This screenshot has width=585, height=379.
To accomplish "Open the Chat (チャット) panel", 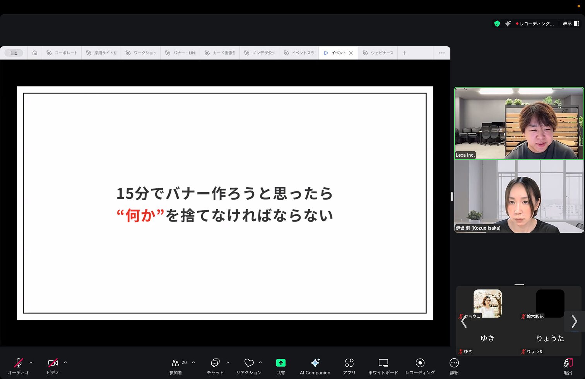I will 215,363.
